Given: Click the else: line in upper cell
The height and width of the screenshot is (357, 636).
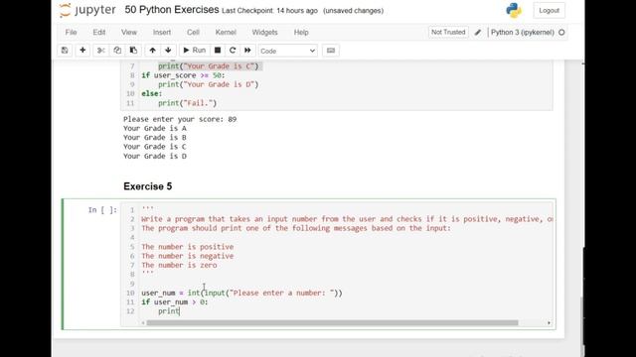Looking at the screenshot, I should tap(152, 93).
